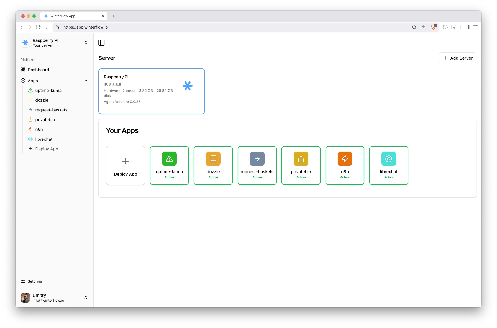Image resolution: width=497 pixels, height=328 pixels.
Task: Click the request-baskets arrow icon in sidebar
Action: 30,110
